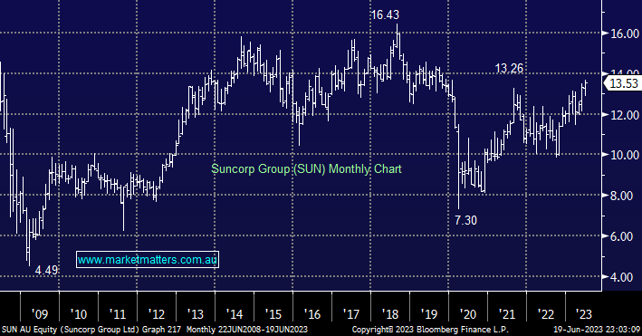This screenshot has width=642, height=336.
Task: Click the SUN AU Equity footer description
Action: point(91,330)
